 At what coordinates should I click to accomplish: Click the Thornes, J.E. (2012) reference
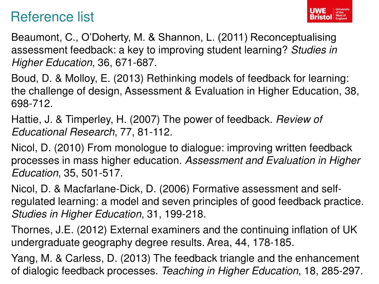184,236
